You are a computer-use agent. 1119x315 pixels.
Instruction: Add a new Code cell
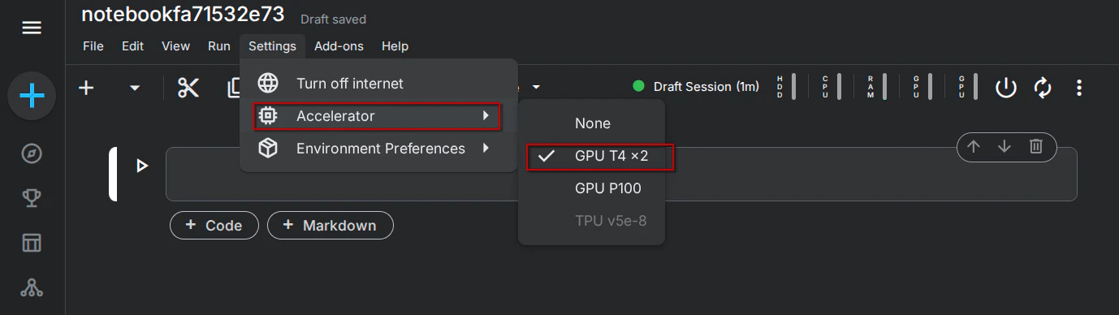pos(214,225)
